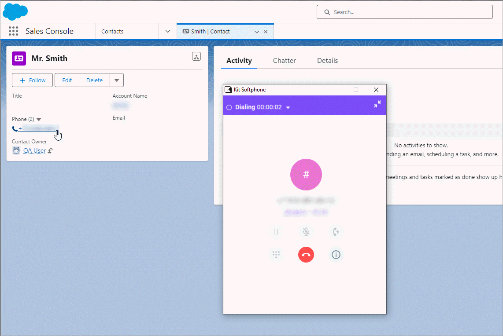The width and height of the screenshot is (503, 336).
Task: Open Smith tab options chevron
Action: [x=257, y=32]
